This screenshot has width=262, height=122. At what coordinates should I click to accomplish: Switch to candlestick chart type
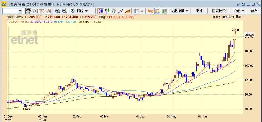(100, 11)
